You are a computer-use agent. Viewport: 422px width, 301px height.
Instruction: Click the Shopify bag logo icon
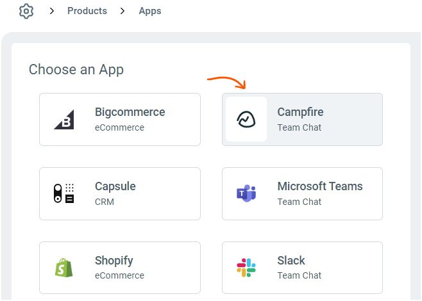64,268
